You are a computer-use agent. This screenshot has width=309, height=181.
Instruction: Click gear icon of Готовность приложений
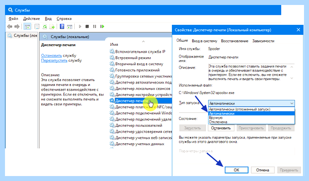(x=112, y=70)
